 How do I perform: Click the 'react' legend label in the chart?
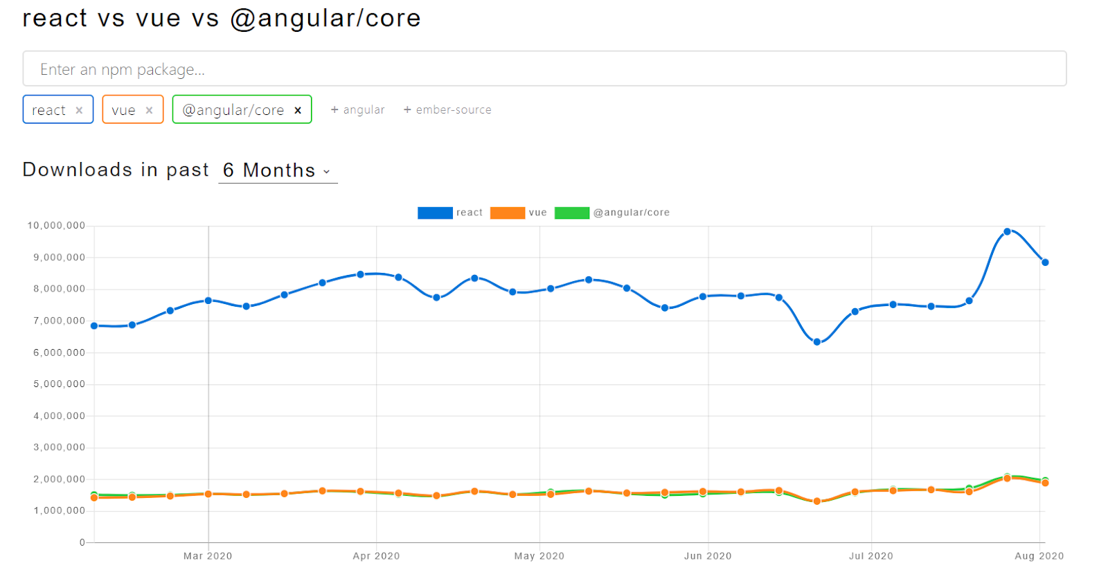click(x=470, y=213)
